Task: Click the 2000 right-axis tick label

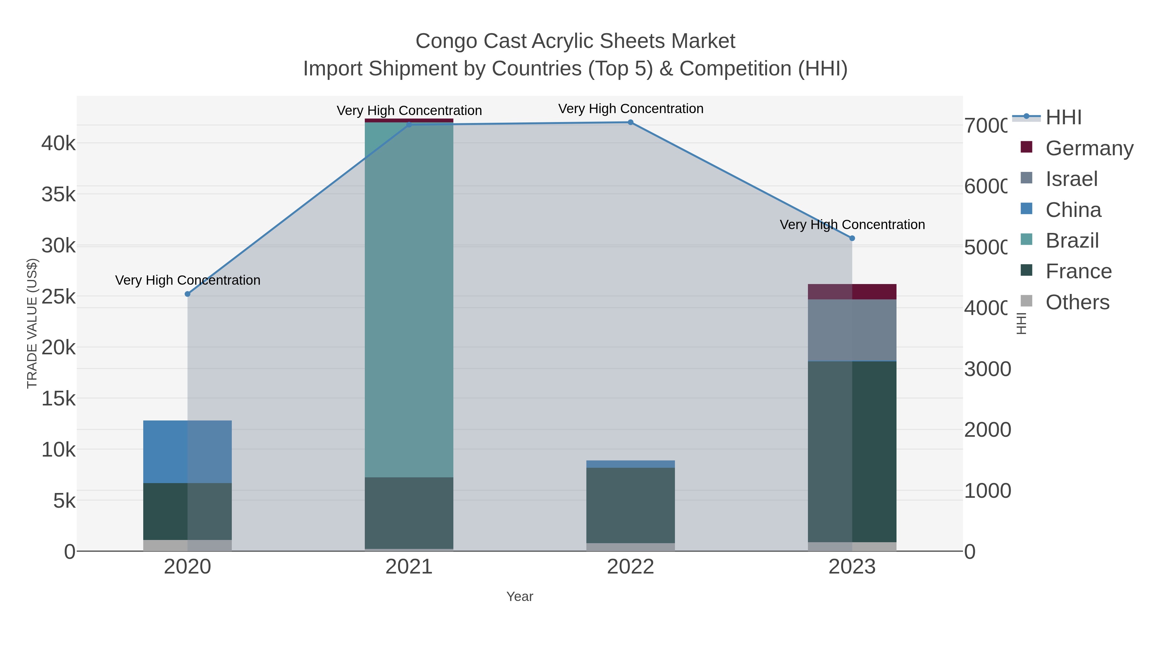Action: pyautogui.click(x=988, y=430)
